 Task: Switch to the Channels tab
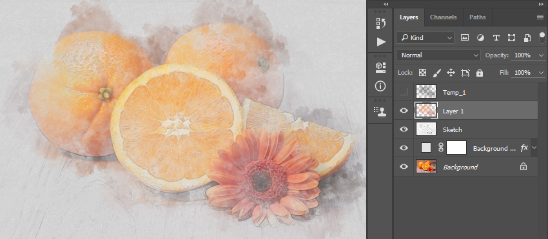[443, 17]
